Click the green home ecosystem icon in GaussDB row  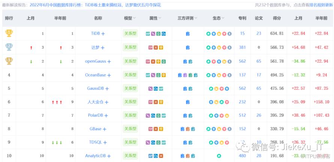pyautogui.click(x=211, y=89)
